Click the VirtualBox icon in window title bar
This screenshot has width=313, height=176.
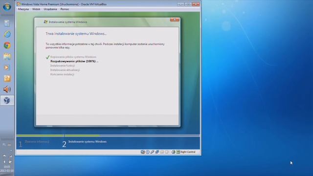pos(19,4)
